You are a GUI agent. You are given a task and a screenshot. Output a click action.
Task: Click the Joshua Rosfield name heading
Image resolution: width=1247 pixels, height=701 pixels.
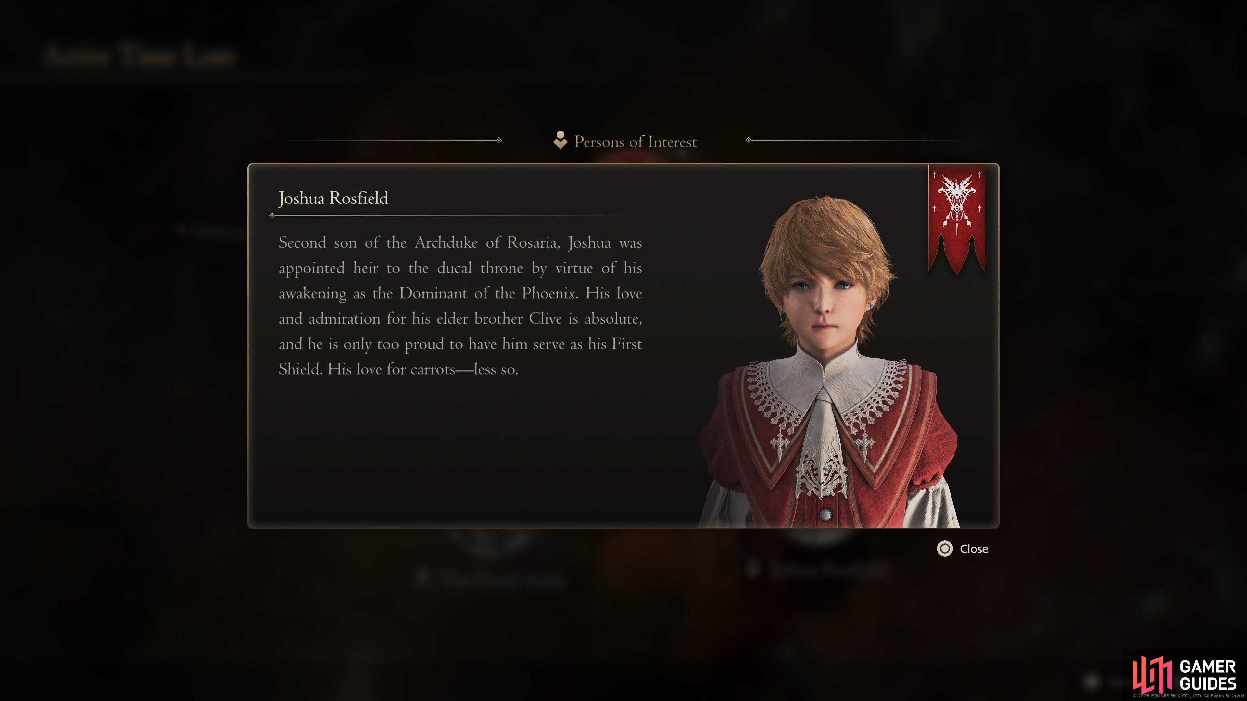(x=333, y=198)
